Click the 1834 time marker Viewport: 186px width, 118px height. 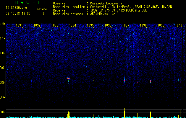click(x=72, y=25)
